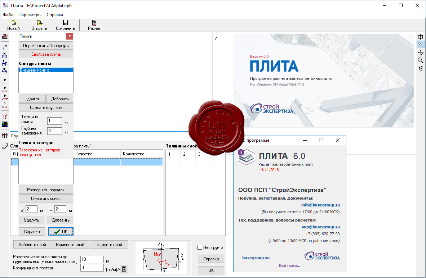Viewport: 426px width, 278px height.
Task: Click the Развернуть порядок button
Action: pyautogui.click(x=46, y=190)
